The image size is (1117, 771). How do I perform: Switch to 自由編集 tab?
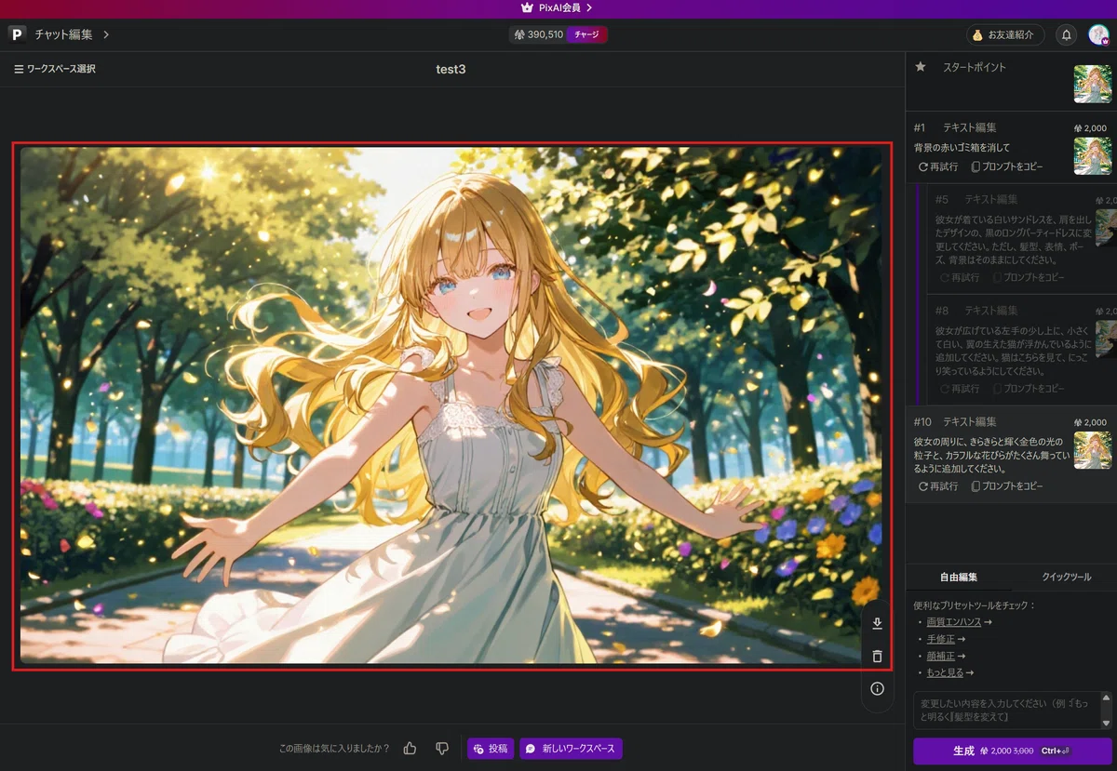click(x=959, y=577)
